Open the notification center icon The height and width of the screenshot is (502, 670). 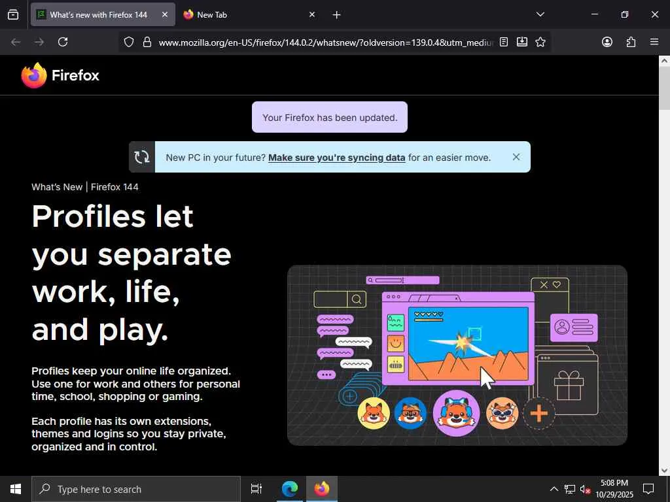coord(648,489)
